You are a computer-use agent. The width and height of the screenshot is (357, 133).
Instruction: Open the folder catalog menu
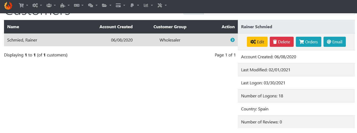pos(106,5)
